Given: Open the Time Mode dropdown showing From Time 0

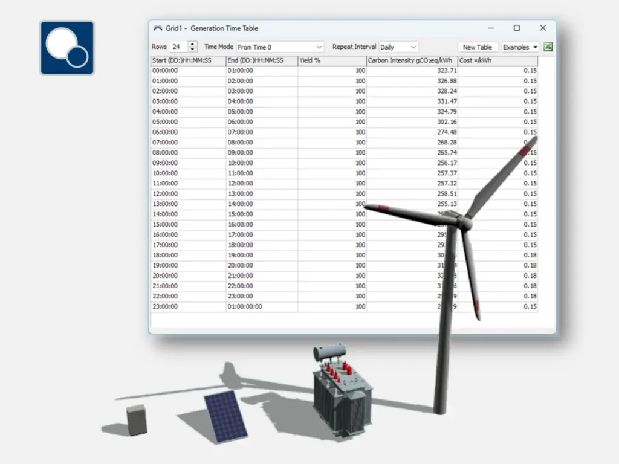Looking at the screenshot, I should tap(280, 47).
